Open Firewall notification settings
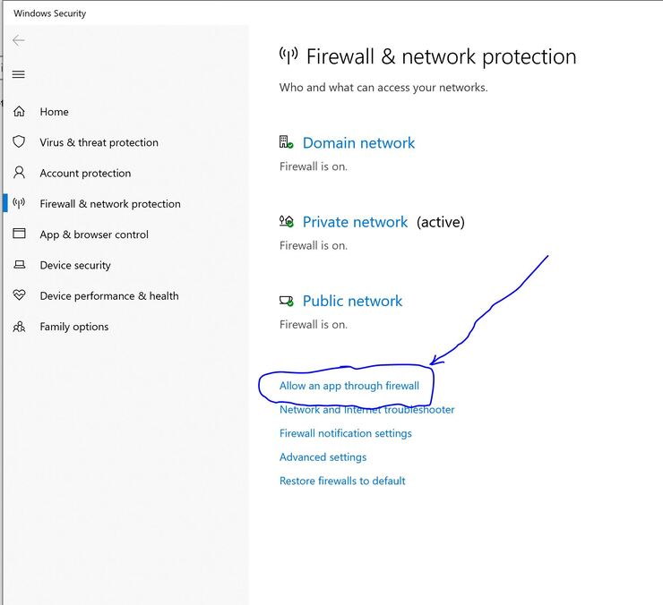 [x=345, y=433]
